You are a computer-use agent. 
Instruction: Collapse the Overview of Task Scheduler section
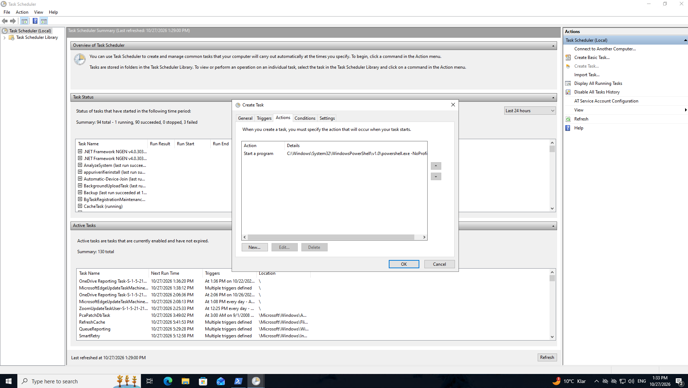tap(553, 46)
